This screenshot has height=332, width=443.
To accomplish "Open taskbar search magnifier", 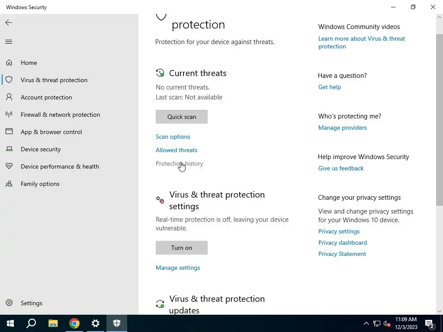I will 31,323.
